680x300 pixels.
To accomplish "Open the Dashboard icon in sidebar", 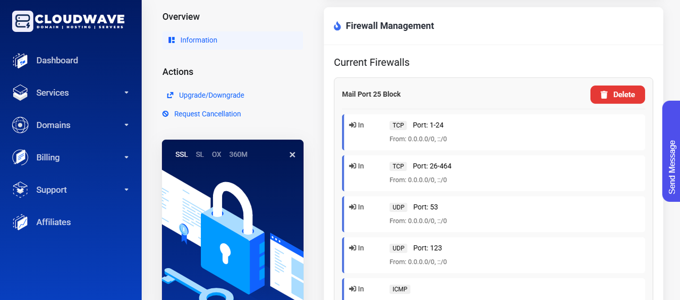I will [20, 61].
